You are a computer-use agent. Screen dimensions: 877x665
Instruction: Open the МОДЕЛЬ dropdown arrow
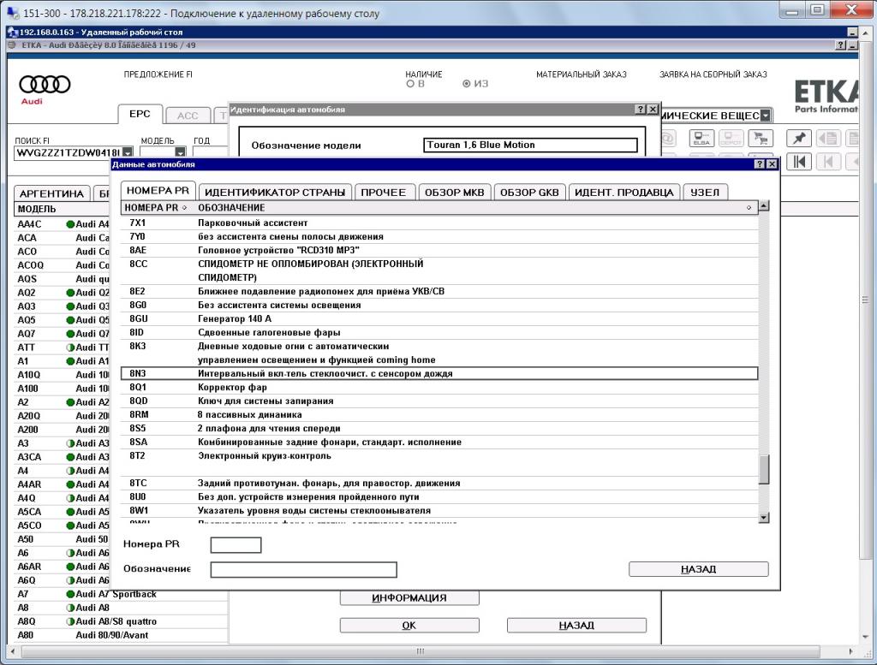click(x=180, y=152)
